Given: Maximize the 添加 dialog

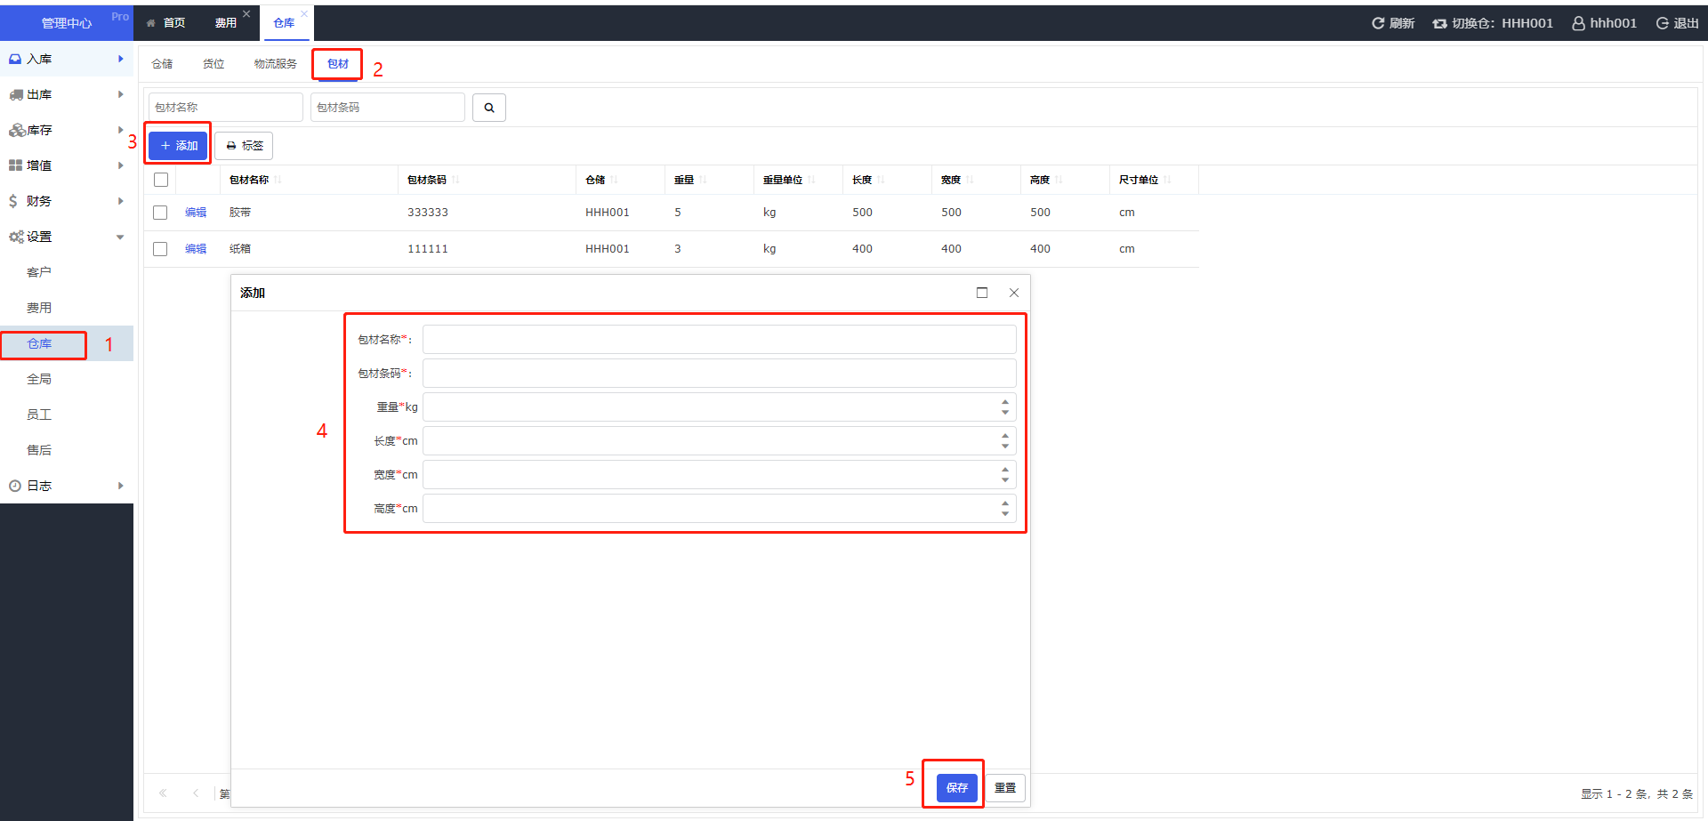Looking at the screenshot, I should [982, 293].
